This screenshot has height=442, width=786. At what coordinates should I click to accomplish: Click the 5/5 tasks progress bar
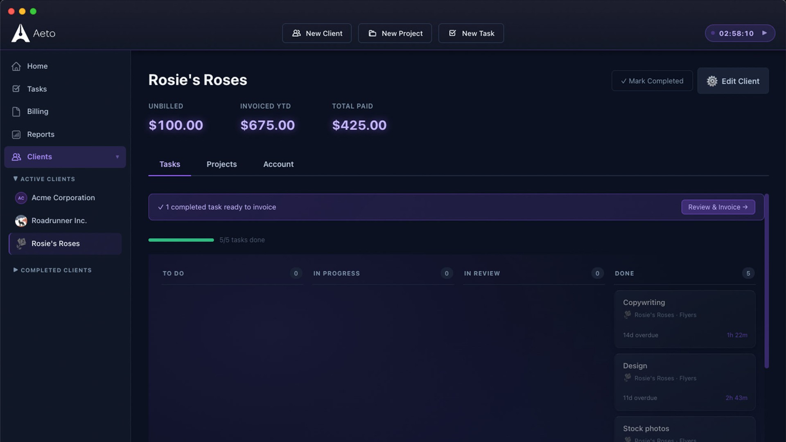(181, 240)
